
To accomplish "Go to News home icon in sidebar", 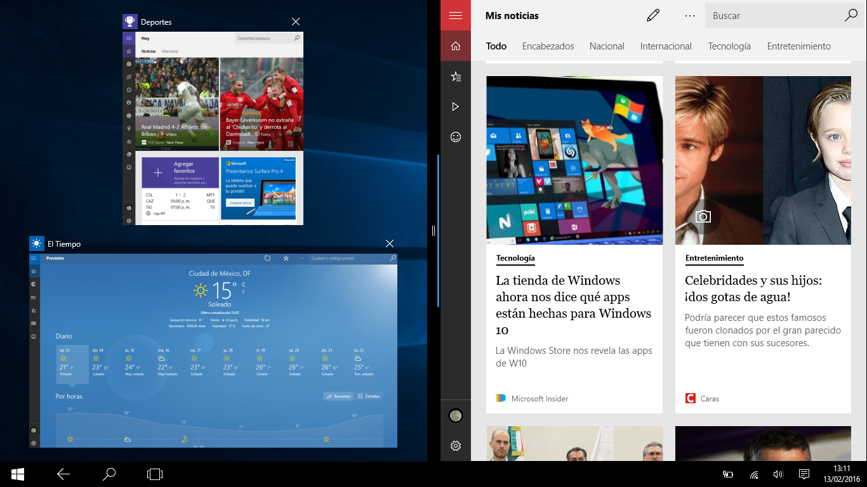I will tap(455, 46).
